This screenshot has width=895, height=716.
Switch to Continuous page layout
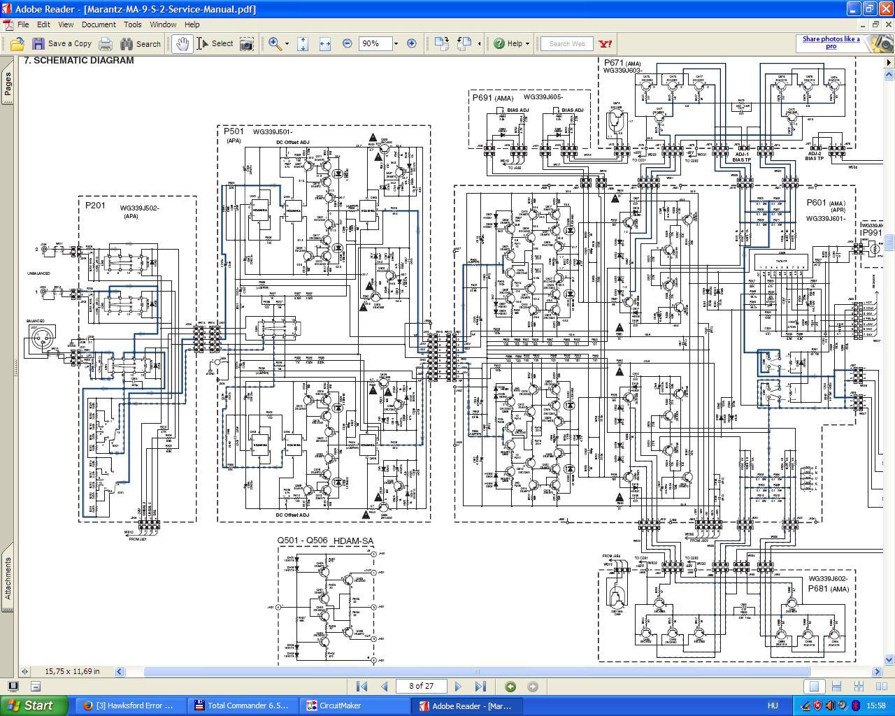click(x=836, y=687)
